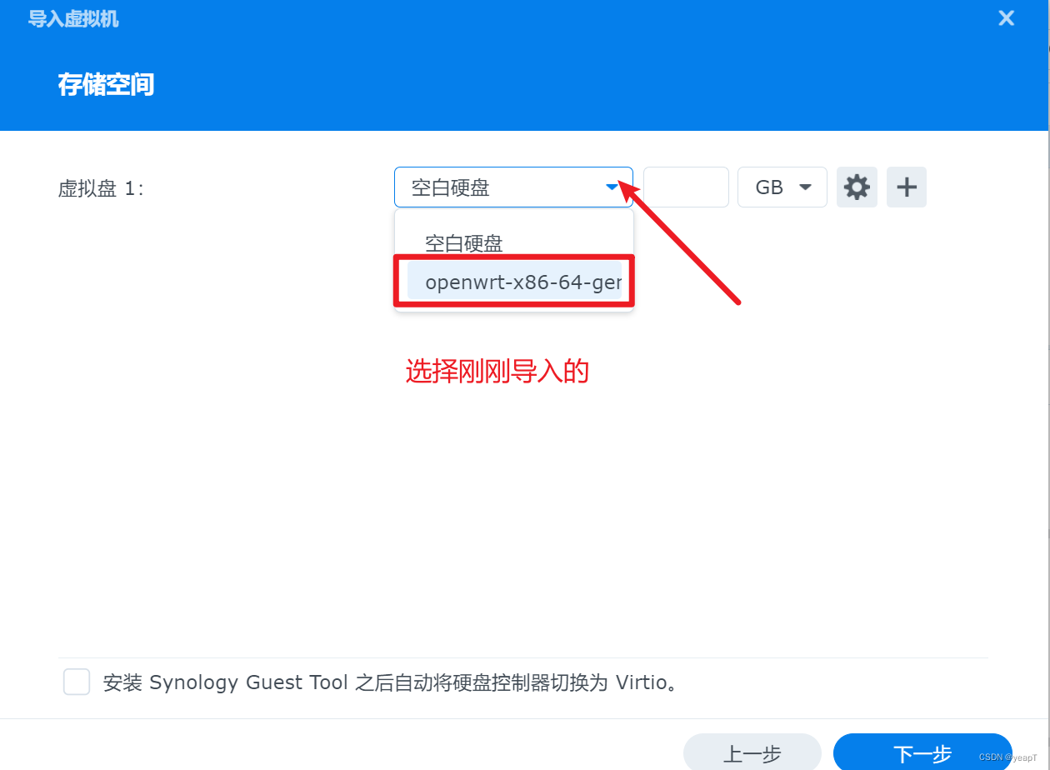1050x770 pixels.
Task: Close the 导入虚拟机 dialog with X
Action: coord(1007,17)
